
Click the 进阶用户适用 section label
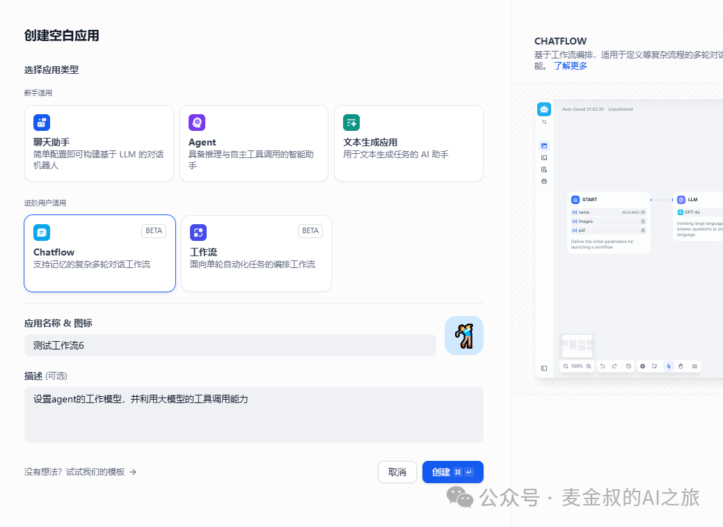(45, 203)
